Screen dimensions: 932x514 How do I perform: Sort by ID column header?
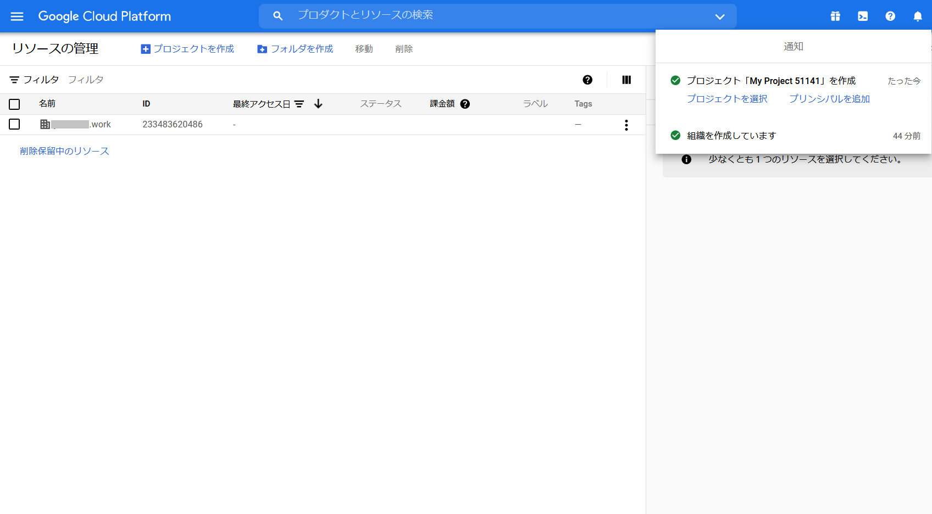coord(146,104)
